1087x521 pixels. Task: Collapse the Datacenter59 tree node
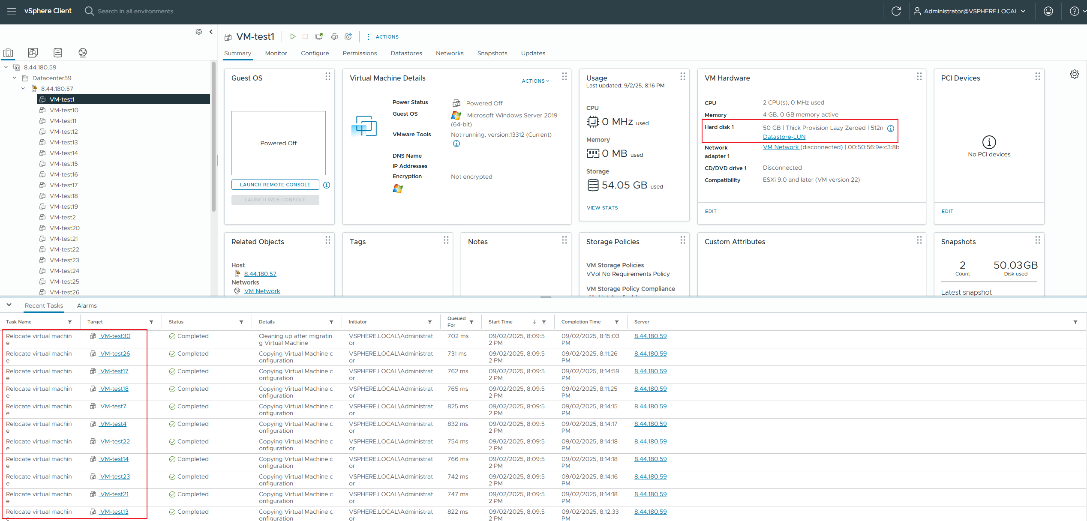tap(15, 78)
